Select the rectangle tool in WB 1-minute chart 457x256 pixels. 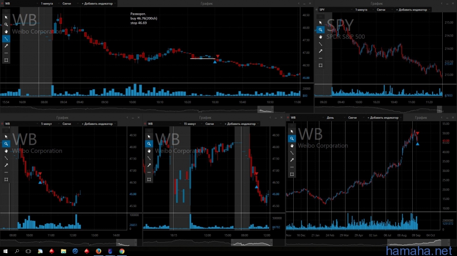pos(6,60)
